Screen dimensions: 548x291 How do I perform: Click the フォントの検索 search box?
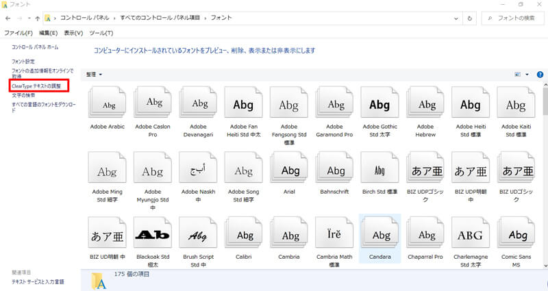point(512,18)
